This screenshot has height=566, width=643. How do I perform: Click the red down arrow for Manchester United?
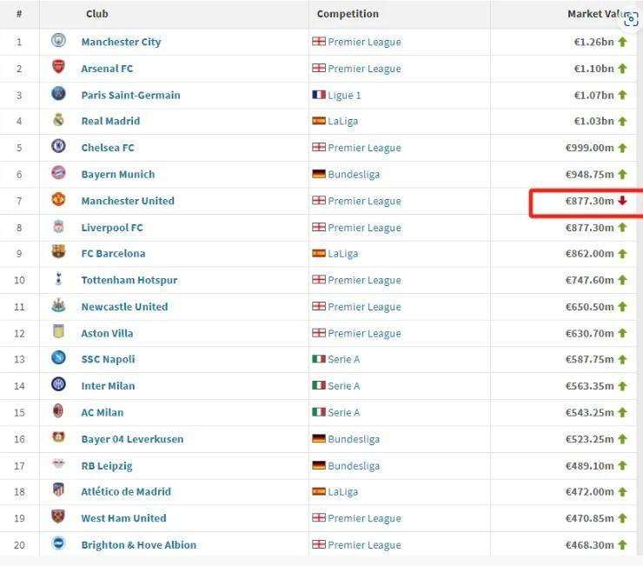tap(622, 201)
